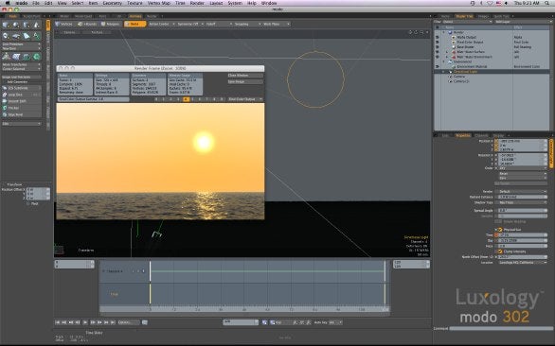
Task: Adjust the Spread Angle slider field
Action: (x=523, y=210)
